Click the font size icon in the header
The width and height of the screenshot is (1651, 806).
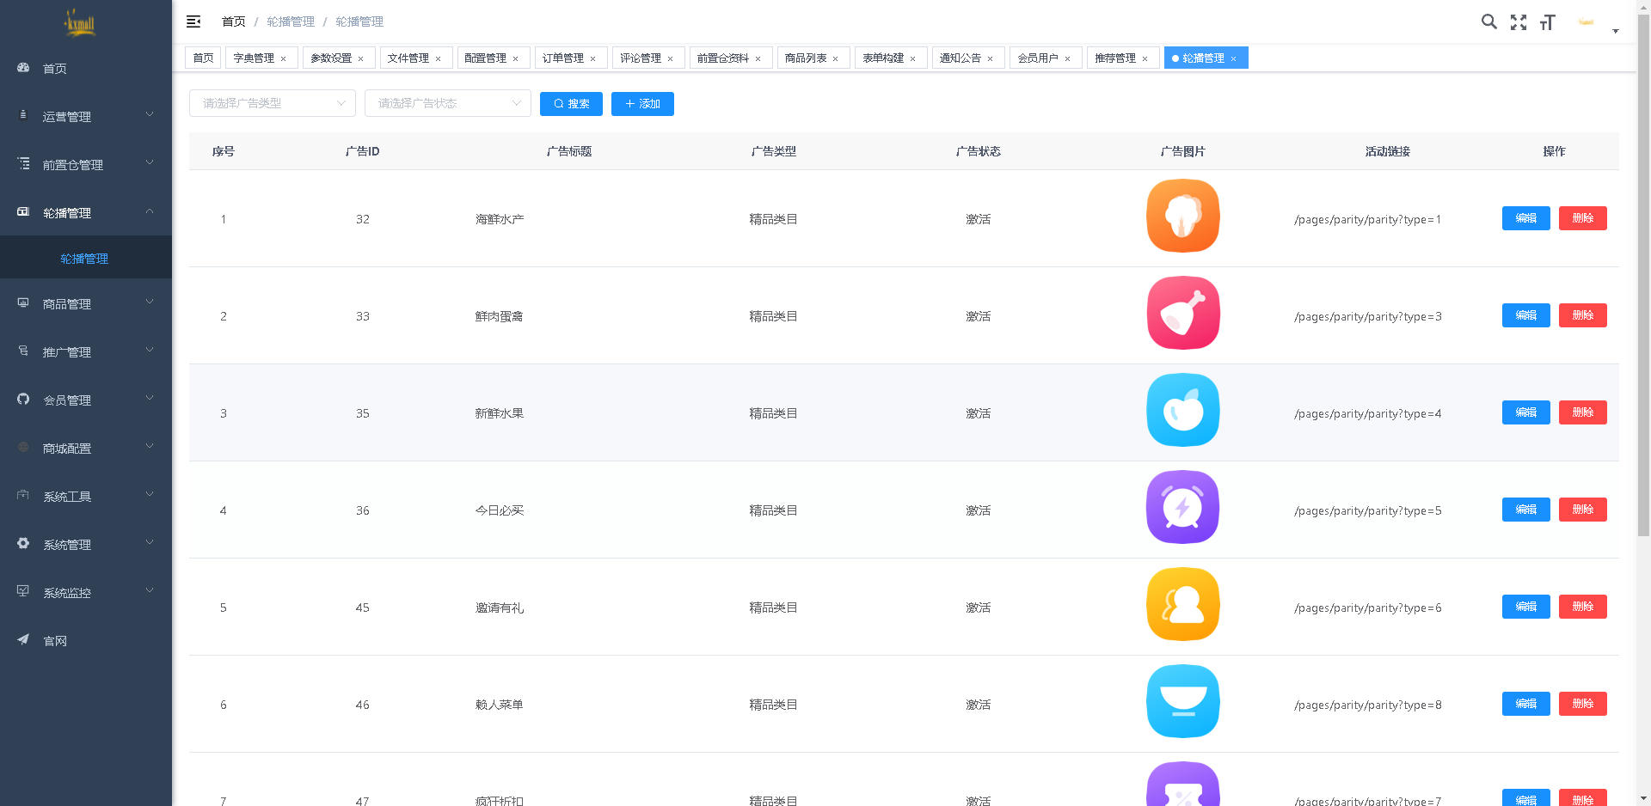[1547, 21]
